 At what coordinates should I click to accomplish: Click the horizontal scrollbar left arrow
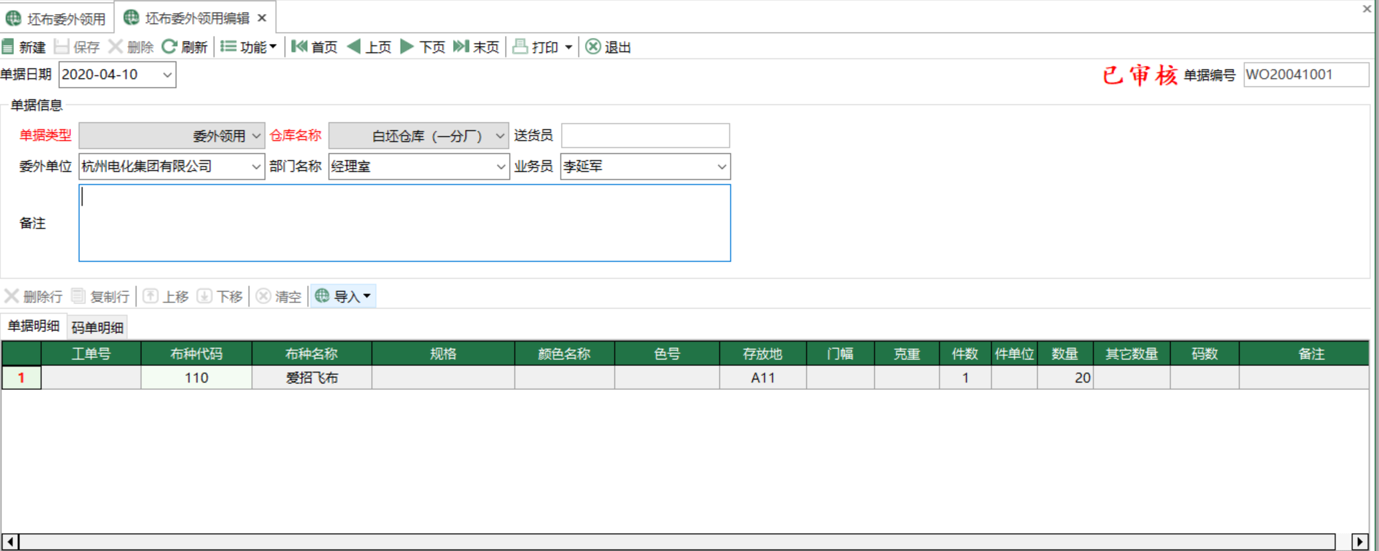10,541
